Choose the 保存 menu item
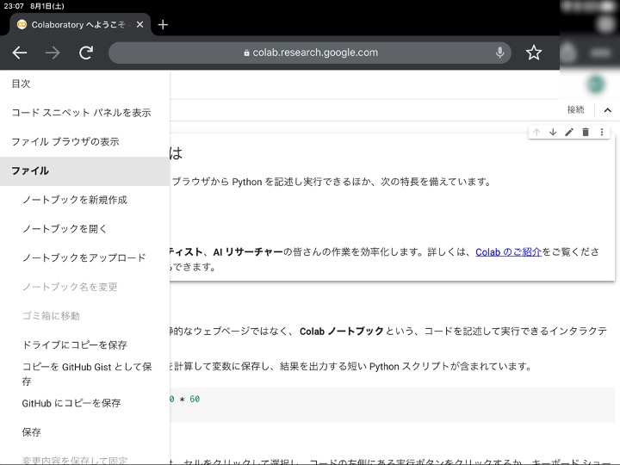Viewport: 620px width, 465px height. tap(85, 432)
